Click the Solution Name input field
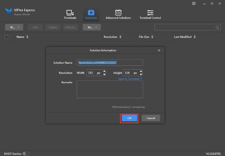 point(110,63)
